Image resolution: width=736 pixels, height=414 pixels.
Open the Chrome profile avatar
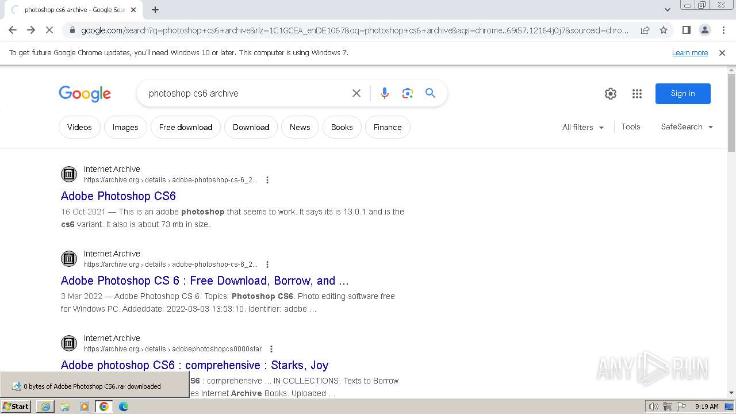point(705,30)
